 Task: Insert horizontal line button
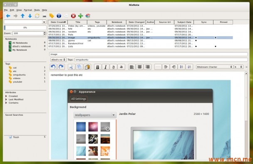(158, 67)
